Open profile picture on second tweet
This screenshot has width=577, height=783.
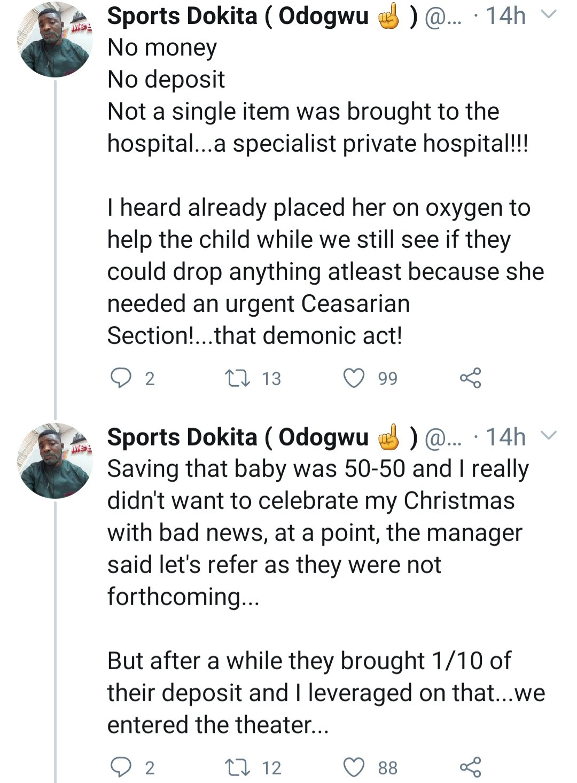[x=55, y=461]
